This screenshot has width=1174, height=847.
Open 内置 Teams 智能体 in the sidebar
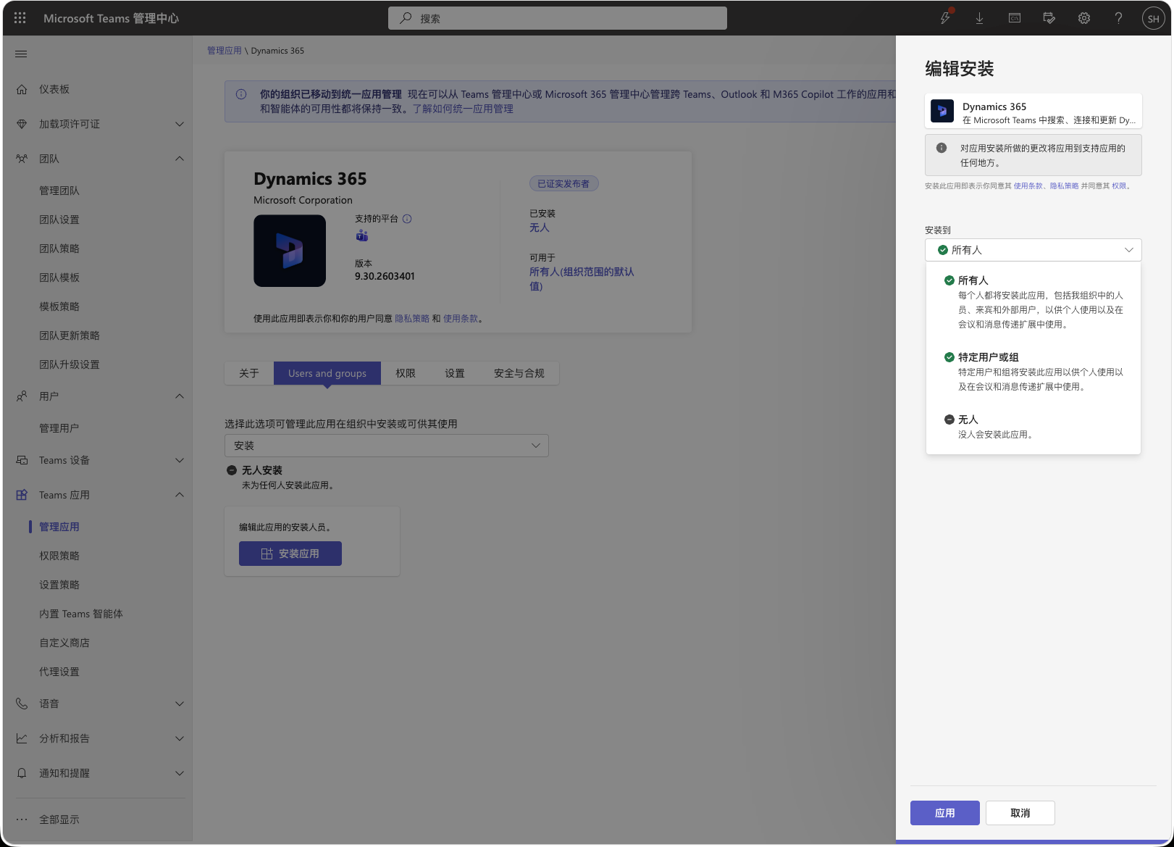click(81, 614)
